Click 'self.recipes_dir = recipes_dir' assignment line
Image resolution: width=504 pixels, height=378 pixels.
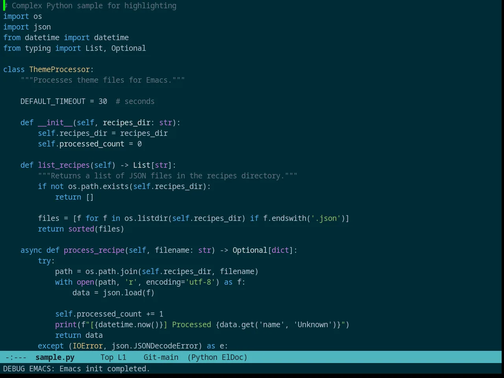pos(103,133)
